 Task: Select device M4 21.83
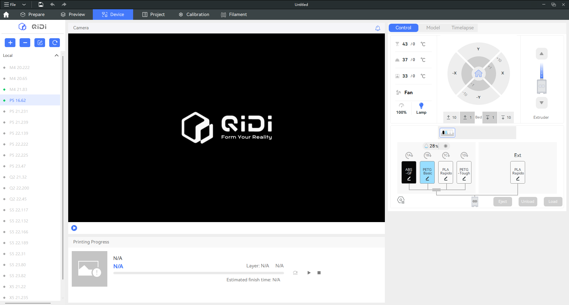[x=30, y=89]
